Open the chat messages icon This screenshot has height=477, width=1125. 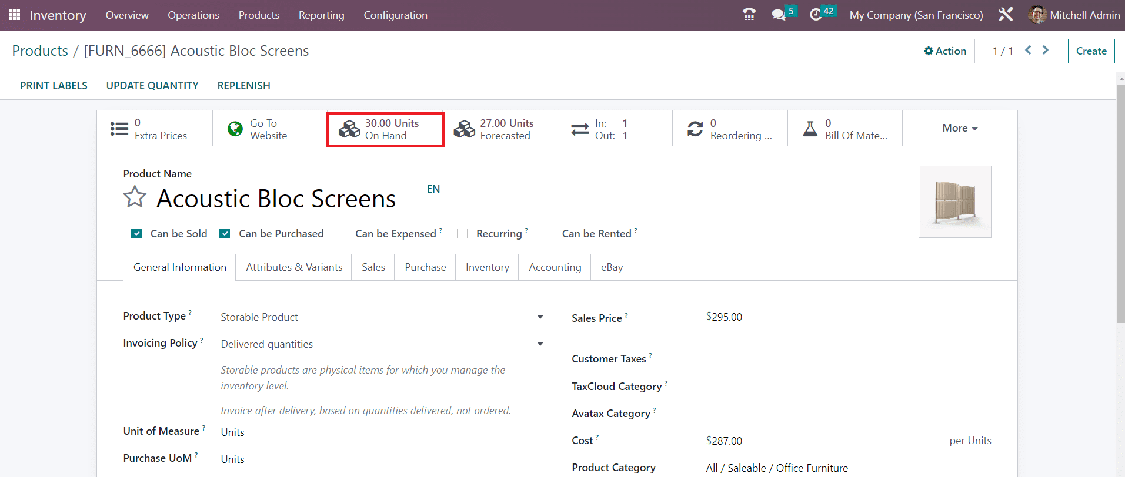tap(779, 15)
